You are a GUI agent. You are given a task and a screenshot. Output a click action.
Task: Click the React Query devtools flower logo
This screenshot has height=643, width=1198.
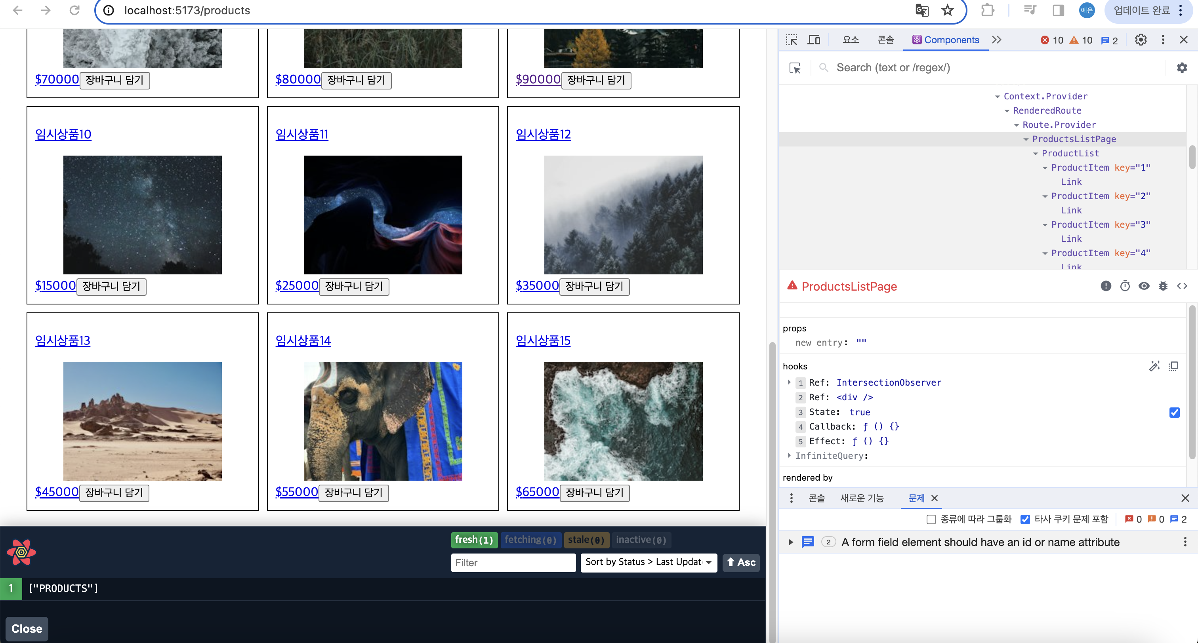[x=21, y=552]
